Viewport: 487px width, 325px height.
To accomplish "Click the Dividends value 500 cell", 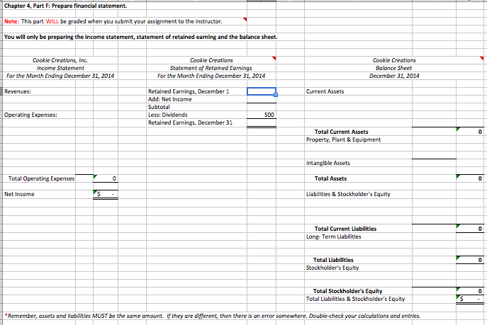I will (x=262, y=115).
